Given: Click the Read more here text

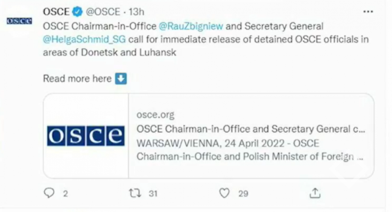Looking at the screenshot, I should pos(77,79).
